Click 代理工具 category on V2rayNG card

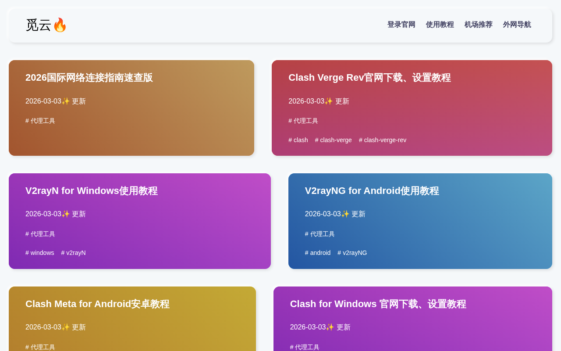(x=320, y=234)
